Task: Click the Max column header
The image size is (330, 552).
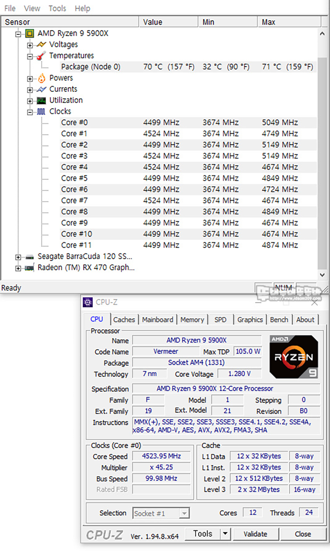Action: click(x=289, y=22)
